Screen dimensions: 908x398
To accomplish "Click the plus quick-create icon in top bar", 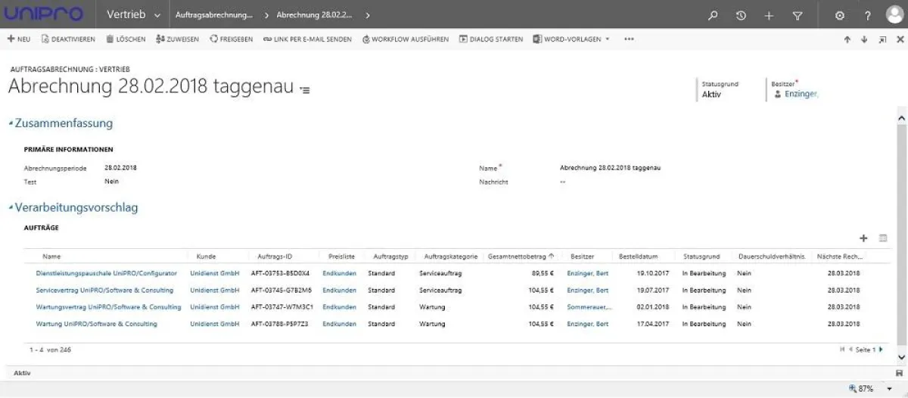I will [x=769, y=15].
